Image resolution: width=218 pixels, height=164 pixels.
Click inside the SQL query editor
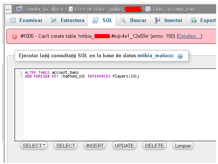pyautogui.click(x=116, y=105)
